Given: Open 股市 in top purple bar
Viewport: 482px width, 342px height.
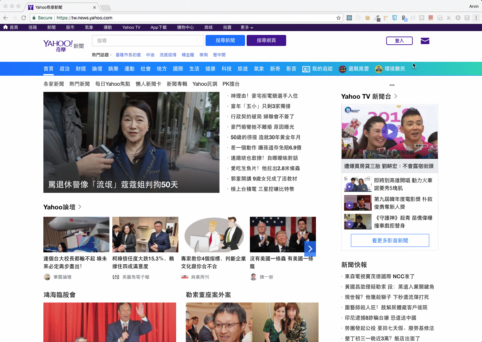Looking at the screenshot, I should [70, 28].
